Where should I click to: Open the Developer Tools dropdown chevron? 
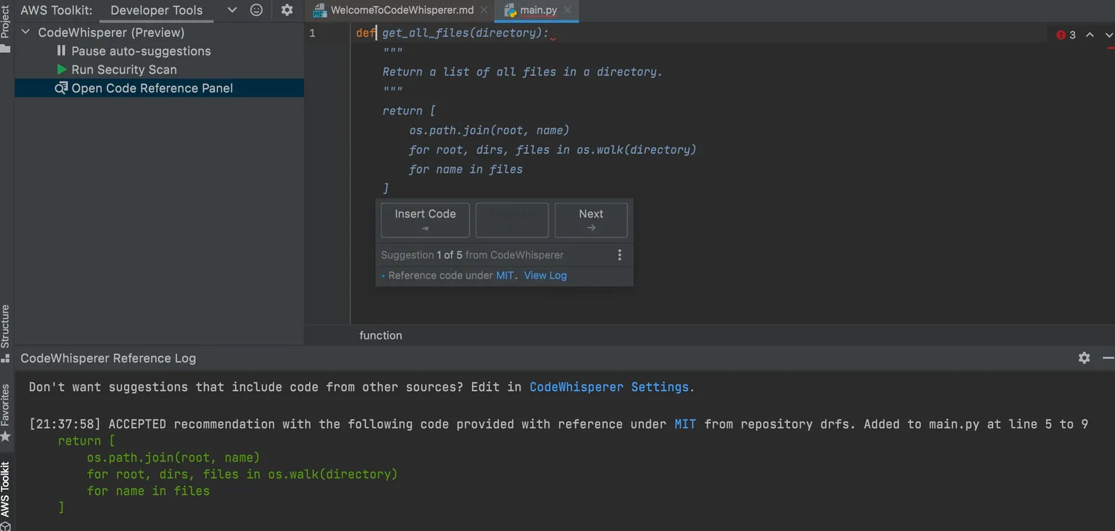click(x=233, y=10)
